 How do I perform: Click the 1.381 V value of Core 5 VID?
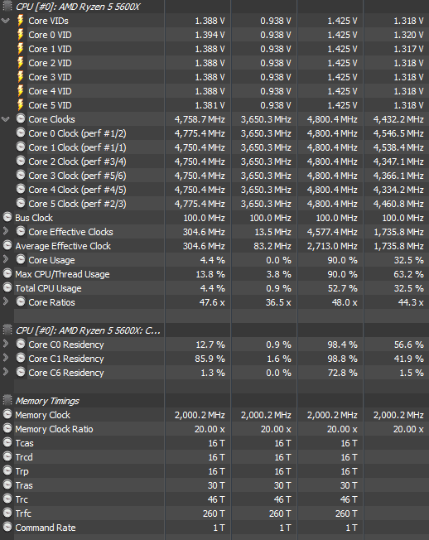point(210,105)
